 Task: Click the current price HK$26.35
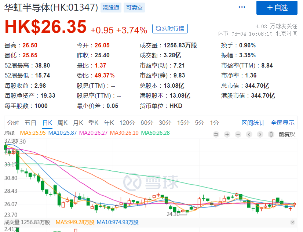click(x=45, y=27)
